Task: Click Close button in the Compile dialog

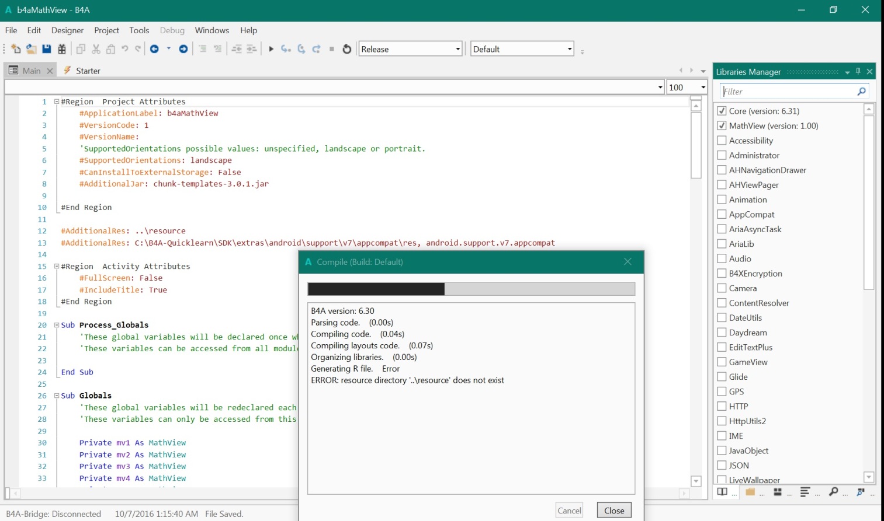Action: pos(614,510)
